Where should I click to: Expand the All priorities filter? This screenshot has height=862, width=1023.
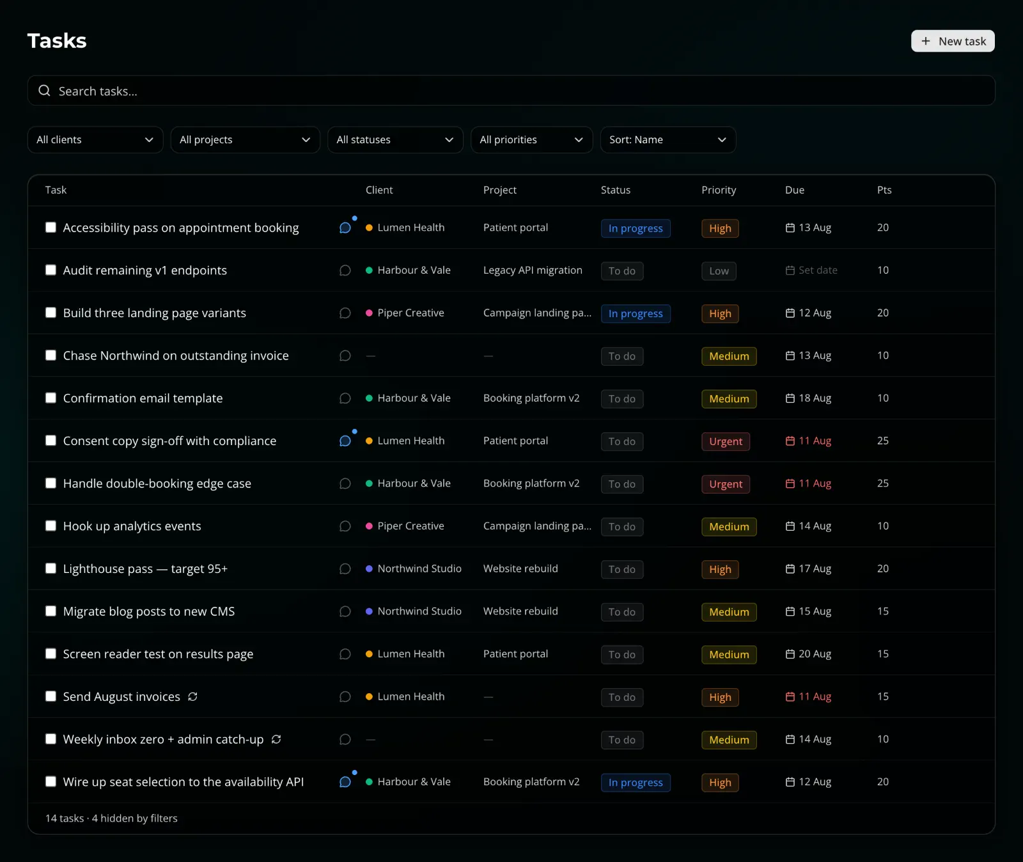531,139
